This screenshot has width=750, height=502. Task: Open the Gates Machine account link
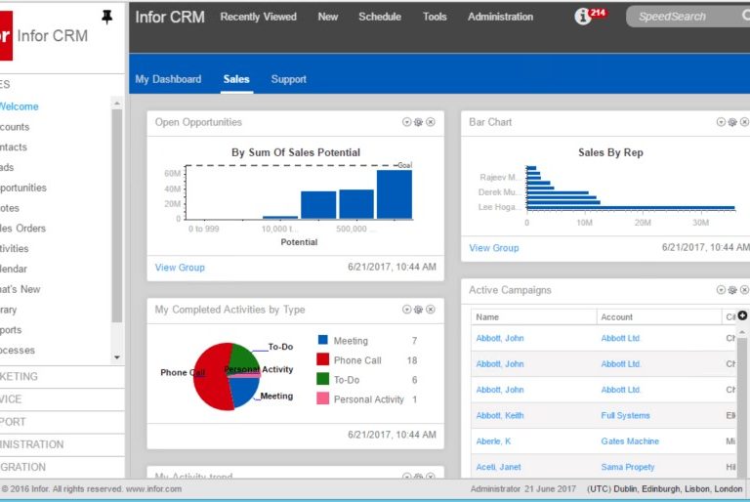pyautogui.click(x=630, y=441)
